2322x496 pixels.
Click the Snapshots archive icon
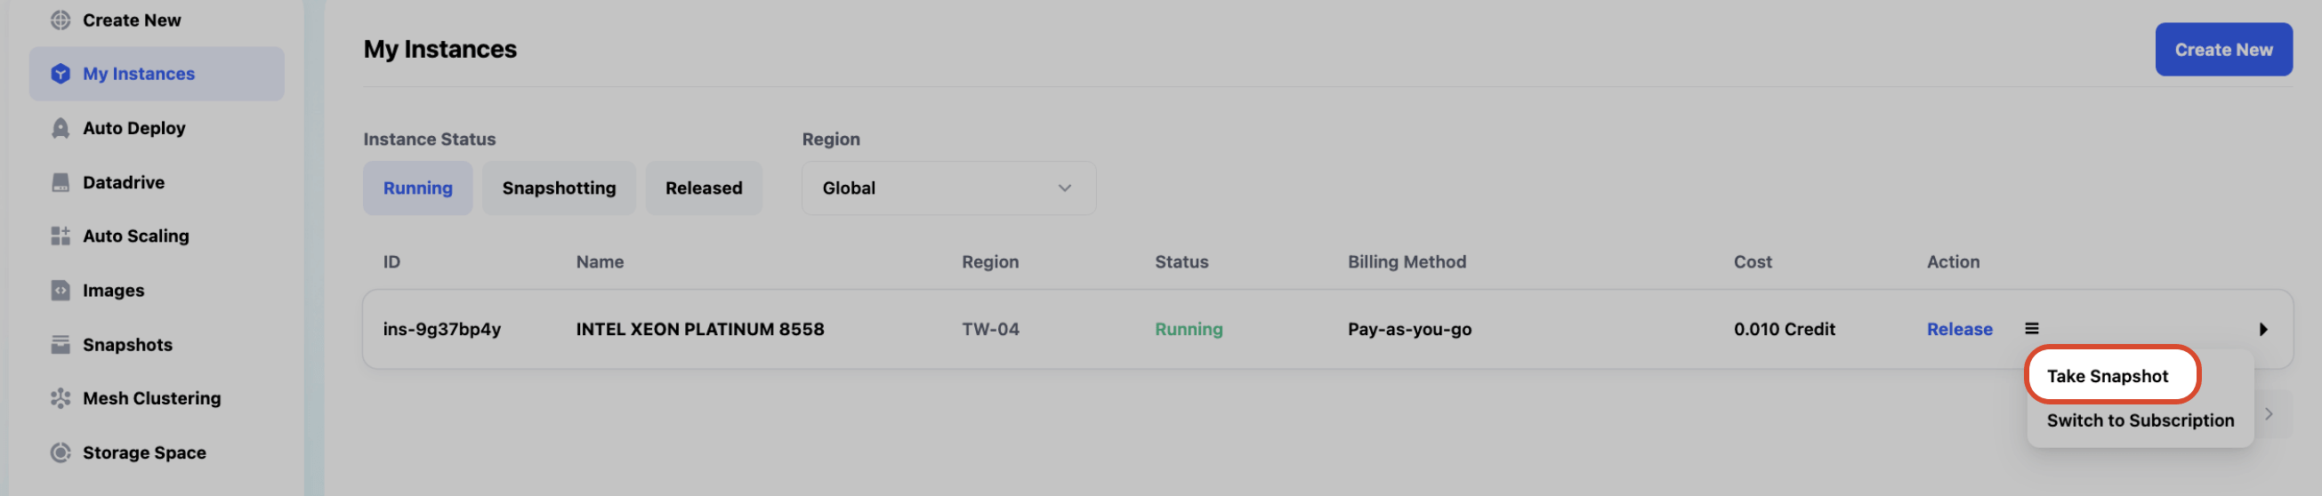pyautogui.click(x=60, y=344)
